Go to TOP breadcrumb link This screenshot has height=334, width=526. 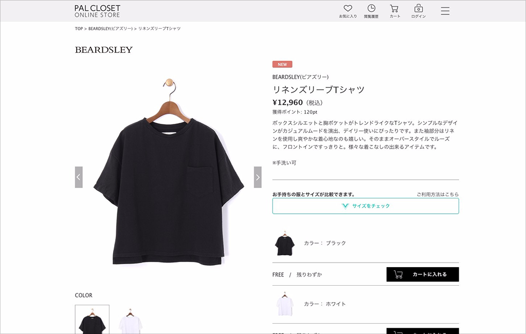pyautogui.click(x=79, y=29)
